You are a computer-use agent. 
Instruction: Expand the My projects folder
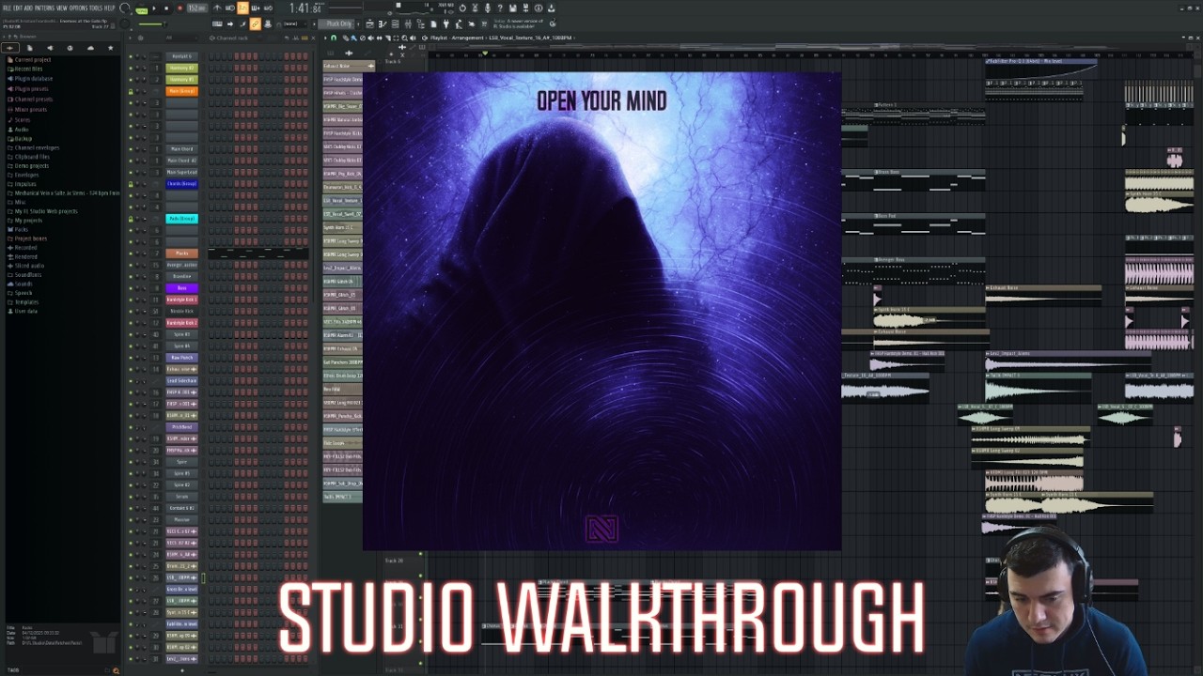point(26,220)
